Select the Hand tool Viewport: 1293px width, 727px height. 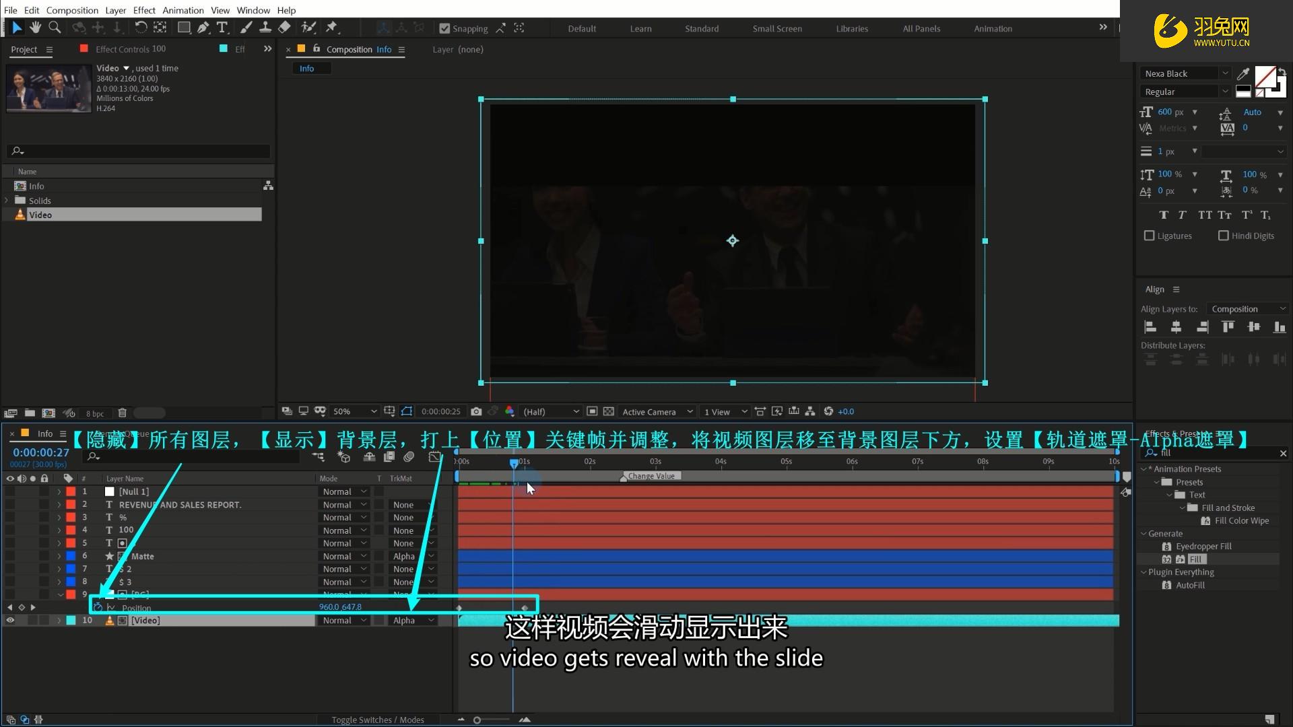(x=35, y=27)
